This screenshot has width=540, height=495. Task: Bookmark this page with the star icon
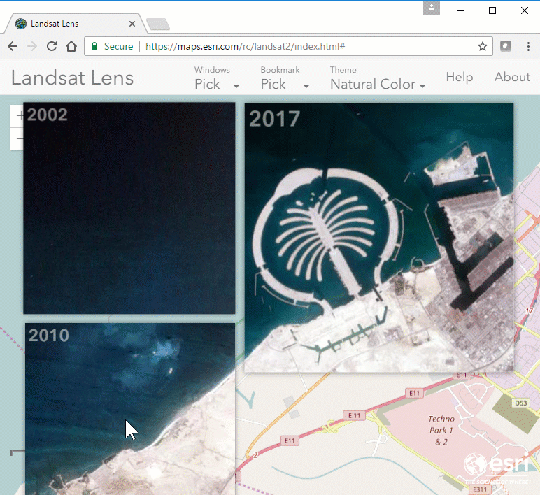483,46
